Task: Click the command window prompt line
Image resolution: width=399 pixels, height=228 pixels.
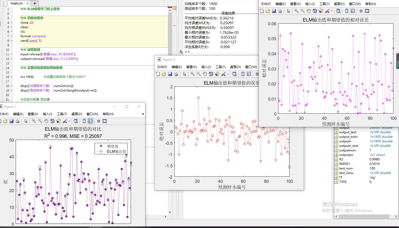Action: pyautogui.click(x=187, y=52)
